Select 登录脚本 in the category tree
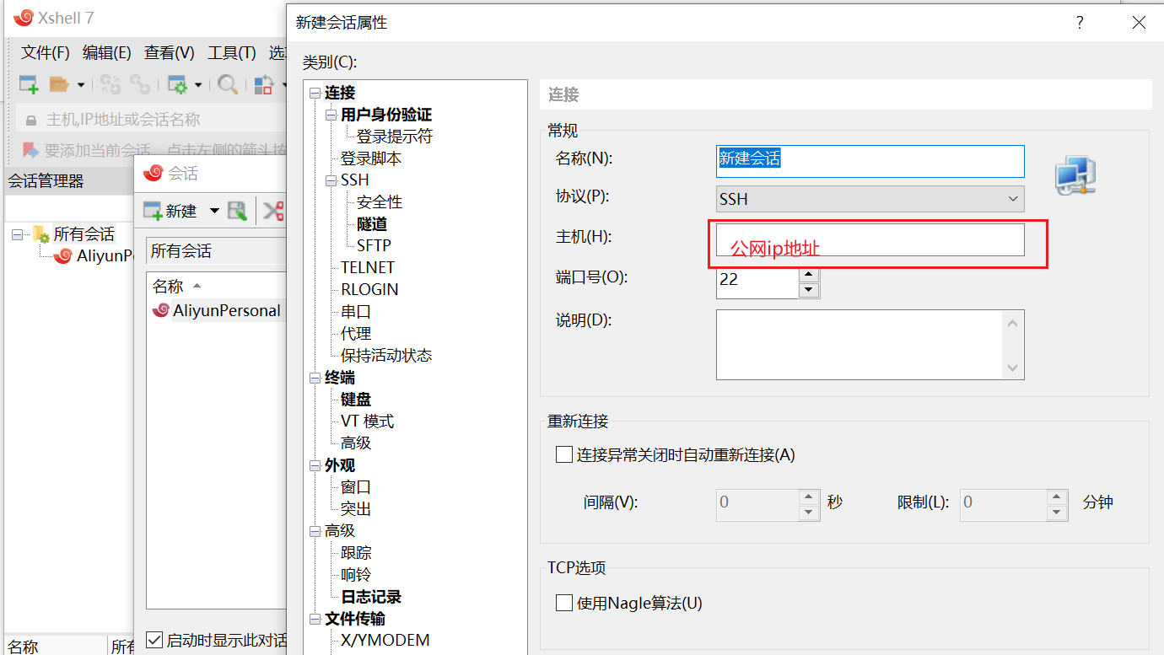 (371, 158)
